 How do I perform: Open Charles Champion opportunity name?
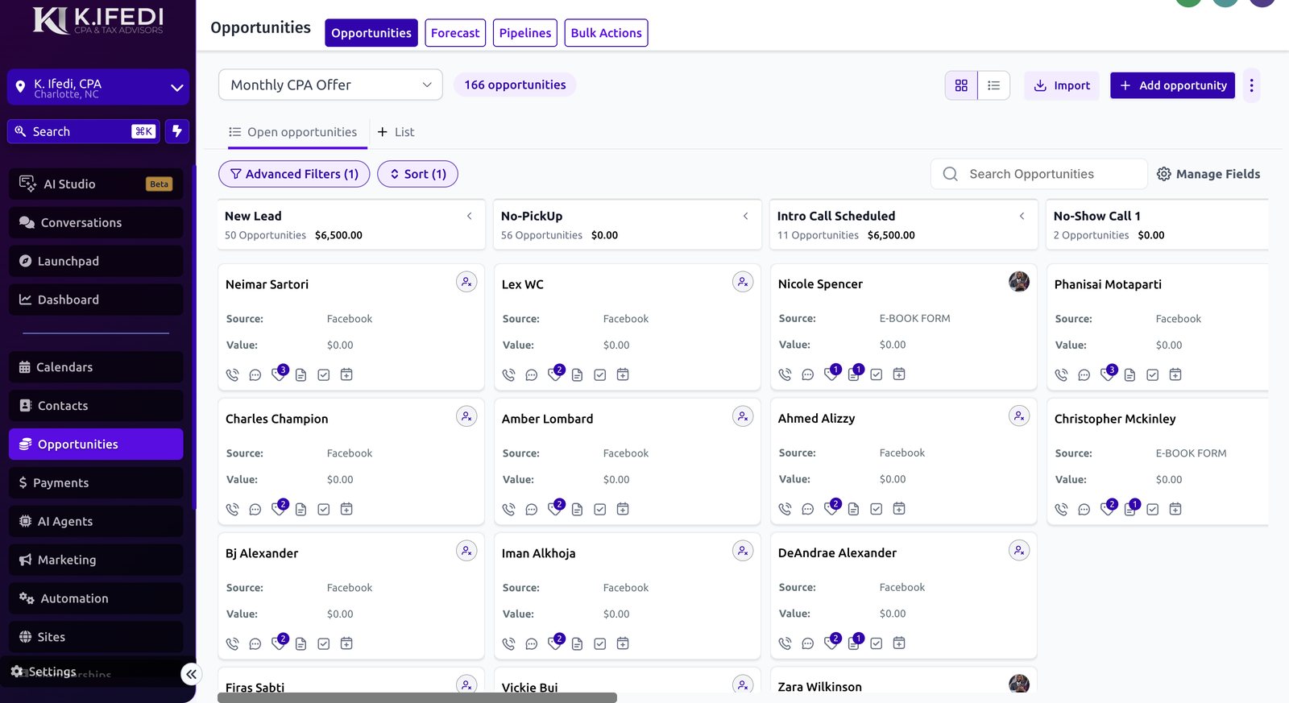[277, 419]
